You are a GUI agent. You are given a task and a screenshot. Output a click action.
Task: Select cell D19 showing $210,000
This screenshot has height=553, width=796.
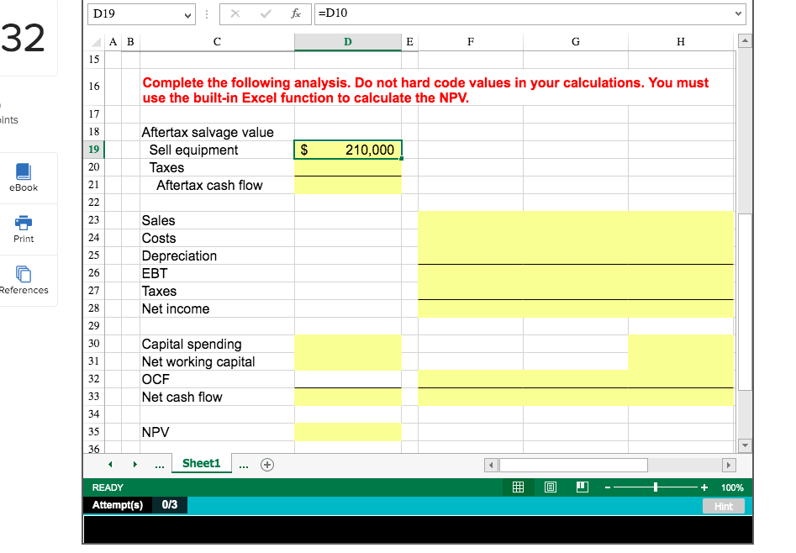click(x=347, y=149)
